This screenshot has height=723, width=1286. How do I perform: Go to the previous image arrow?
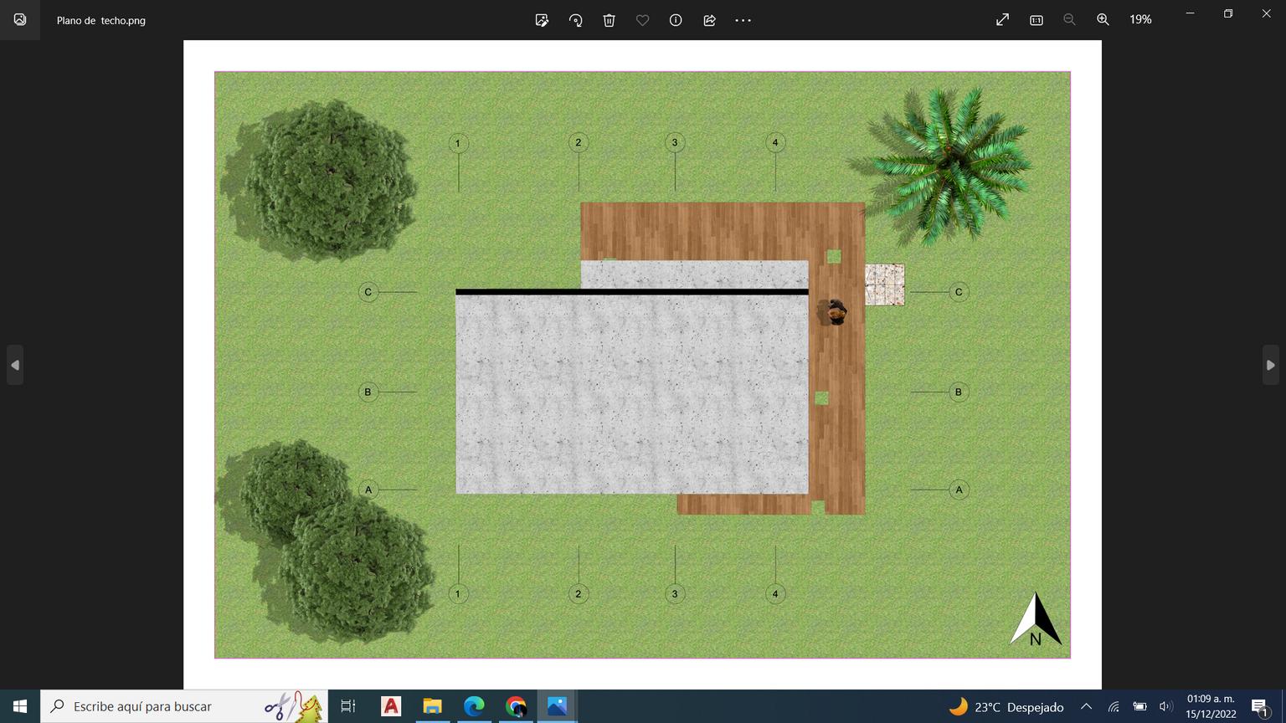15,365
